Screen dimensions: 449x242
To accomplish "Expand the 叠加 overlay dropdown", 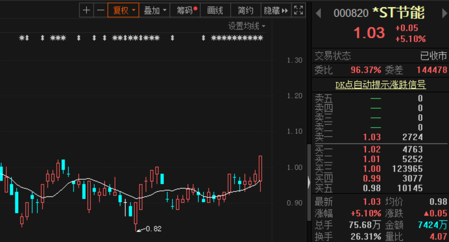I will tap(155, 10).
